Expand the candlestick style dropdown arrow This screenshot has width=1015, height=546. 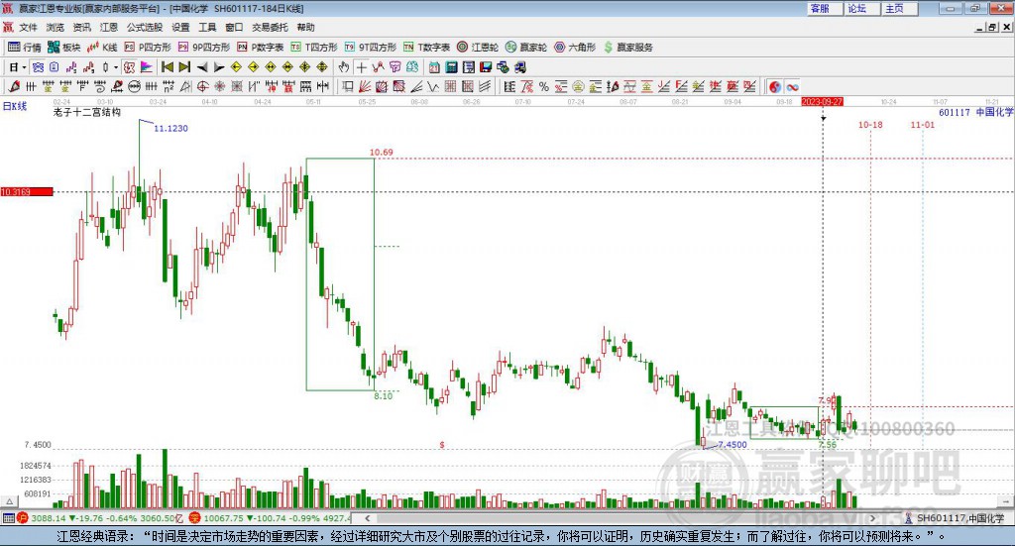[115, 67]
